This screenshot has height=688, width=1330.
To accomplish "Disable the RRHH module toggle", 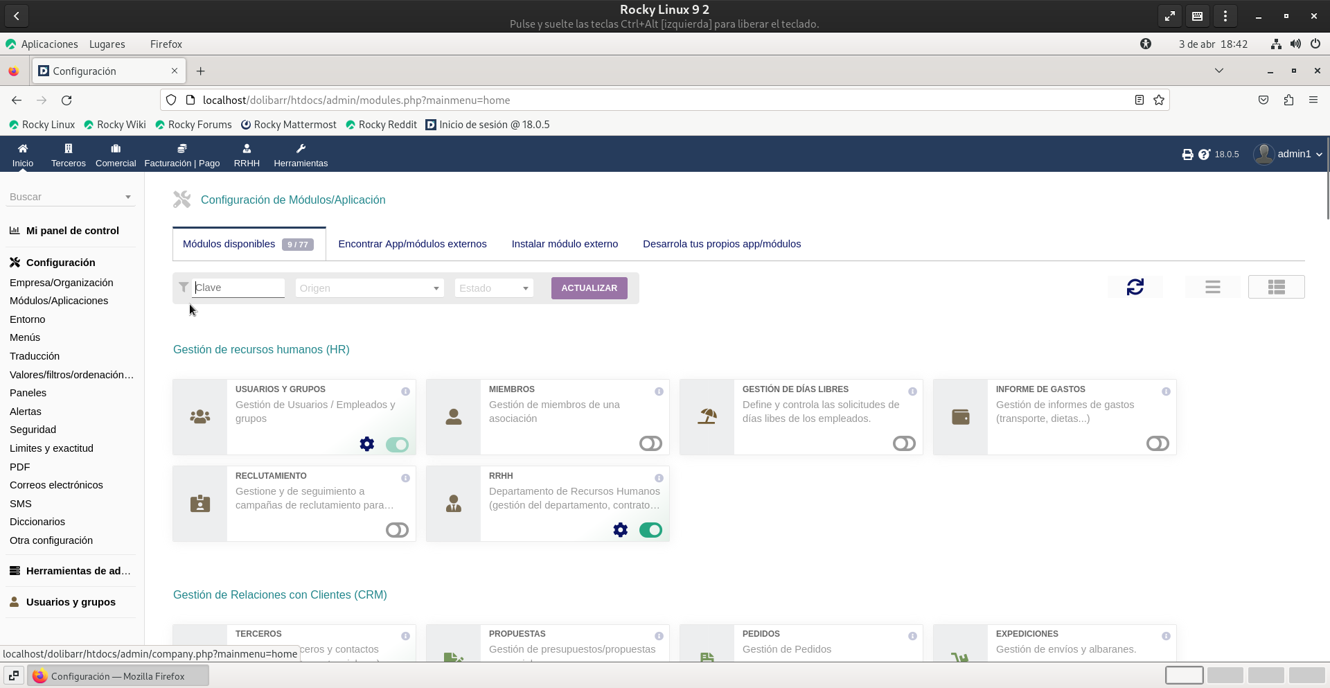I will tap(650, 530).
